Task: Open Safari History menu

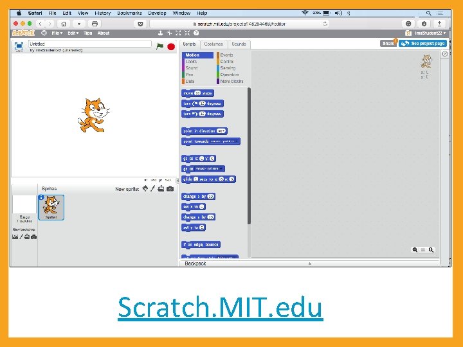Action: click(x=103, y=13)
